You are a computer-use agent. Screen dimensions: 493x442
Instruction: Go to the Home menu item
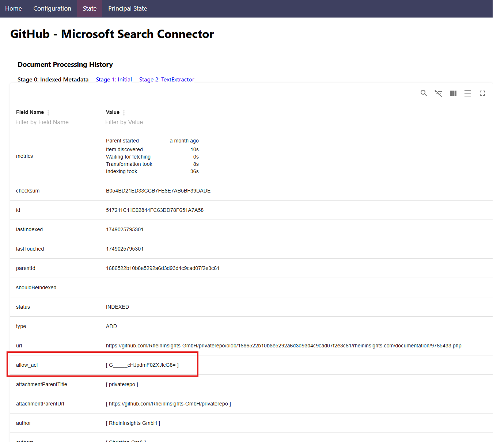[14, 8]
